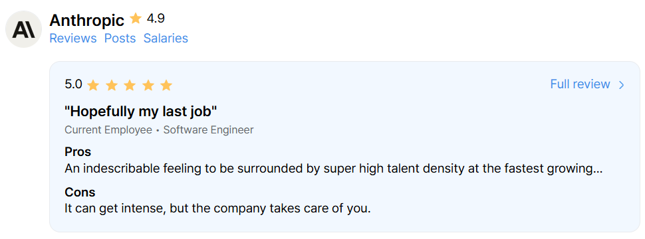Expand the truncated Pros text

pos(334,169)
